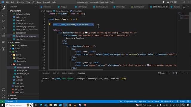Maximize the terminal panel size
Screen dimensions: 191x107
[x=184, y=73]
